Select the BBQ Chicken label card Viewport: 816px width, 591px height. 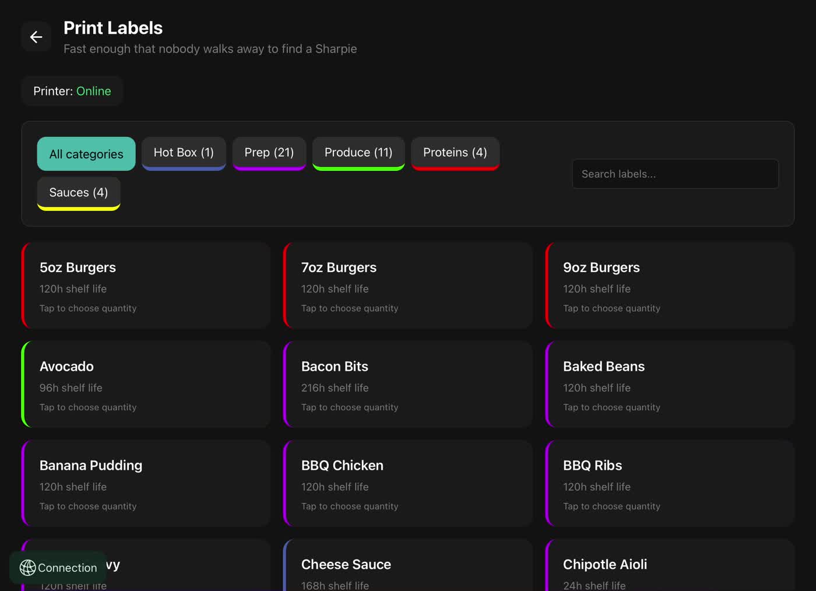pos(408,484)
